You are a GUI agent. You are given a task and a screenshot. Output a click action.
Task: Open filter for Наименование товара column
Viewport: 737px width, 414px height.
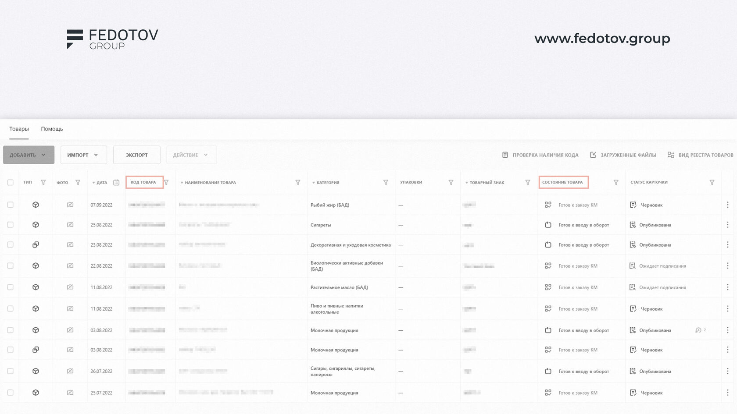pyautogui.click(x=297, y=182)
